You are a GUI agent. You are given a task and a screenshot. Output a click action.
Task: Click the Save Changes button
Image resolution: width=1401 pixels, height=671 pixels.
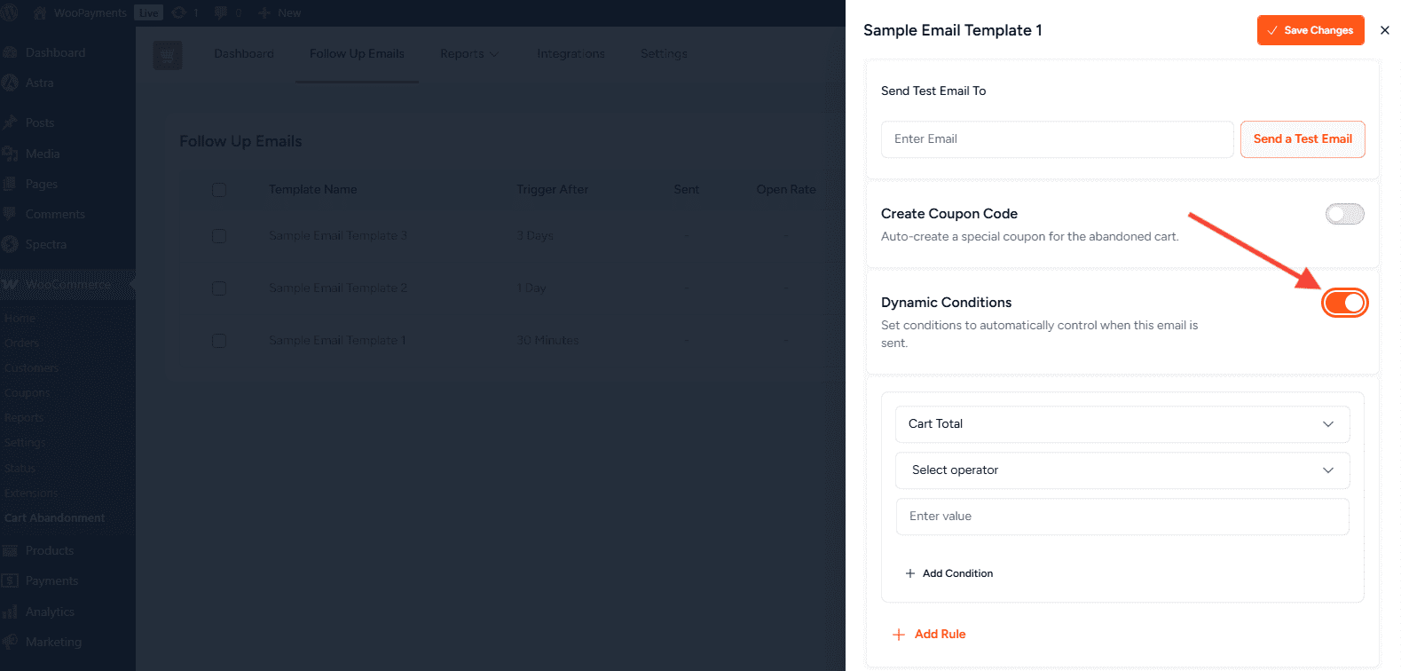click(x=1310, y=30)
